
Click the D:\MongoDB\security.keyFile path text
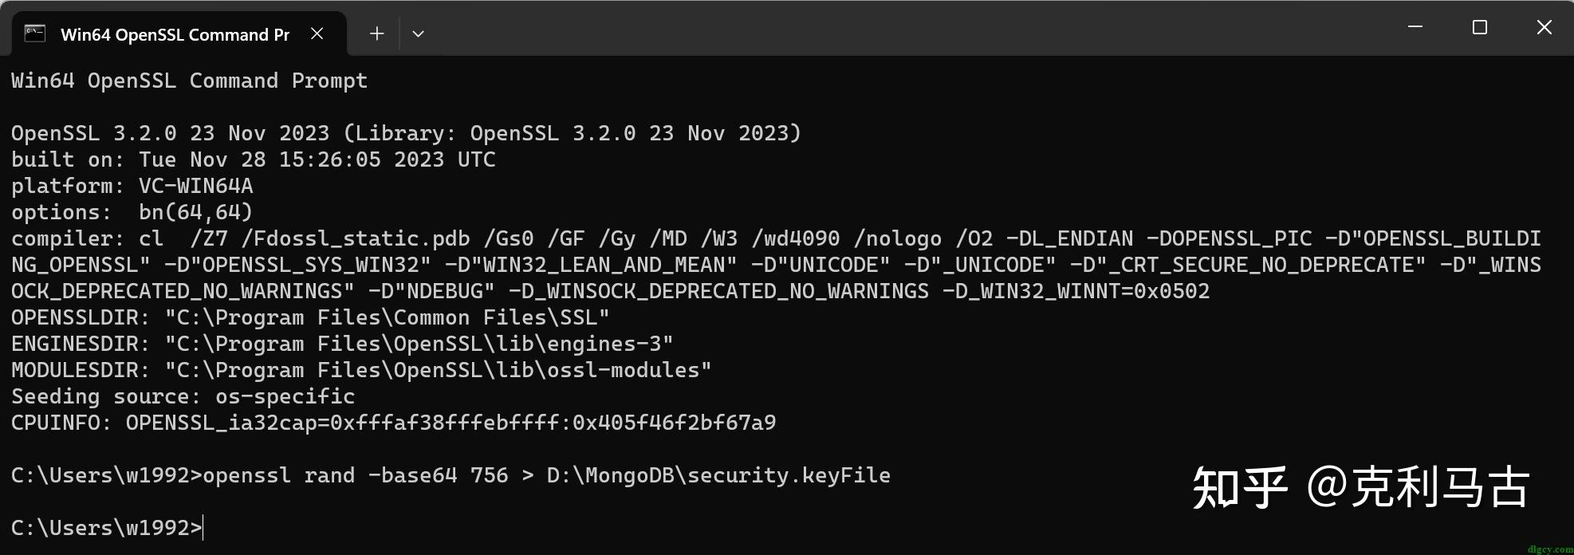point(718,475)
